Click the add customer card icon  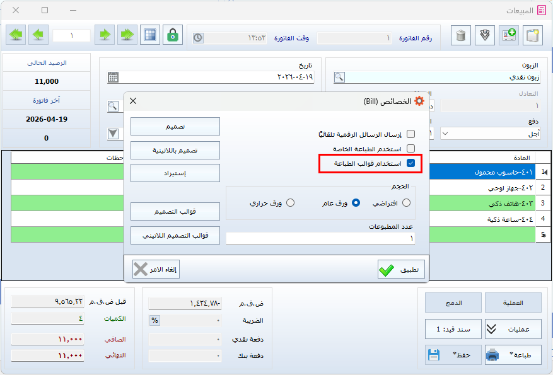[509, 35]
